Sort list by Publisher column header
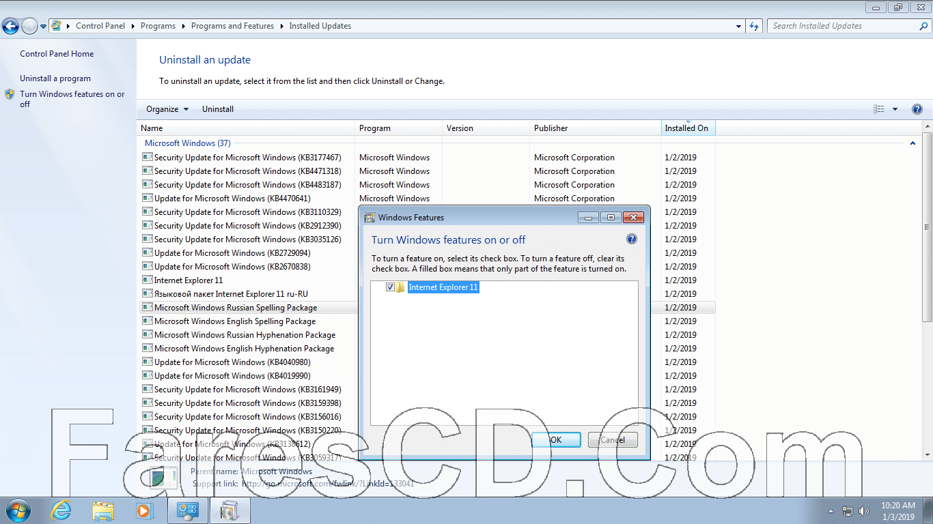Screen dimensions: 933x524 [x=596, y=128]
